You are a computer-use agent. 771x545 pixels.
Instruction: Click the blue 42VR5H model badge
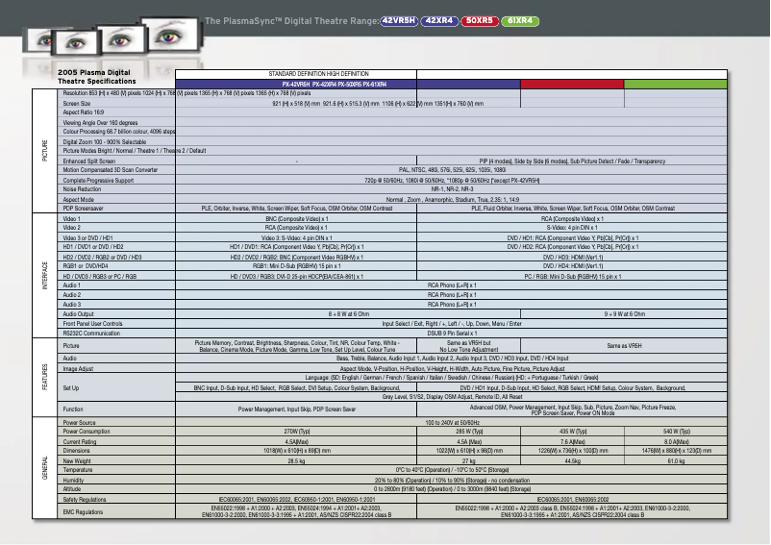399,20
